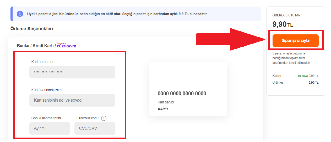Open security code info icon
This screenshot has height=142, width=331.
coord(104,118)
